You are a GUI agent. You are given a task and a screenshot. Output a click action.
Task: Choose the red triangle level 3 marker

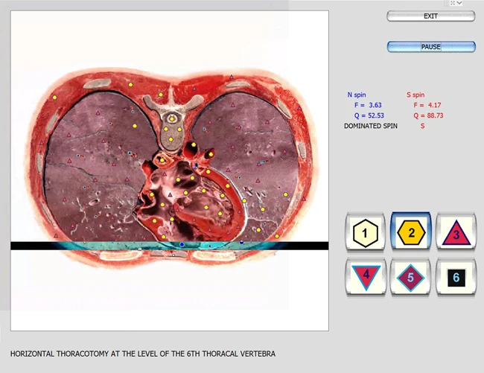(x=456, y=233)
